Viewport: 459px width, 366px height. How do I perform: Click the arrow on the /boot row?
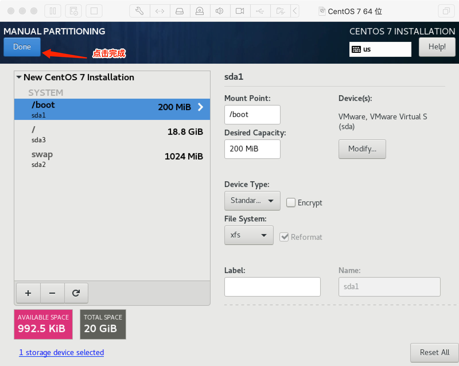[201, 107]
